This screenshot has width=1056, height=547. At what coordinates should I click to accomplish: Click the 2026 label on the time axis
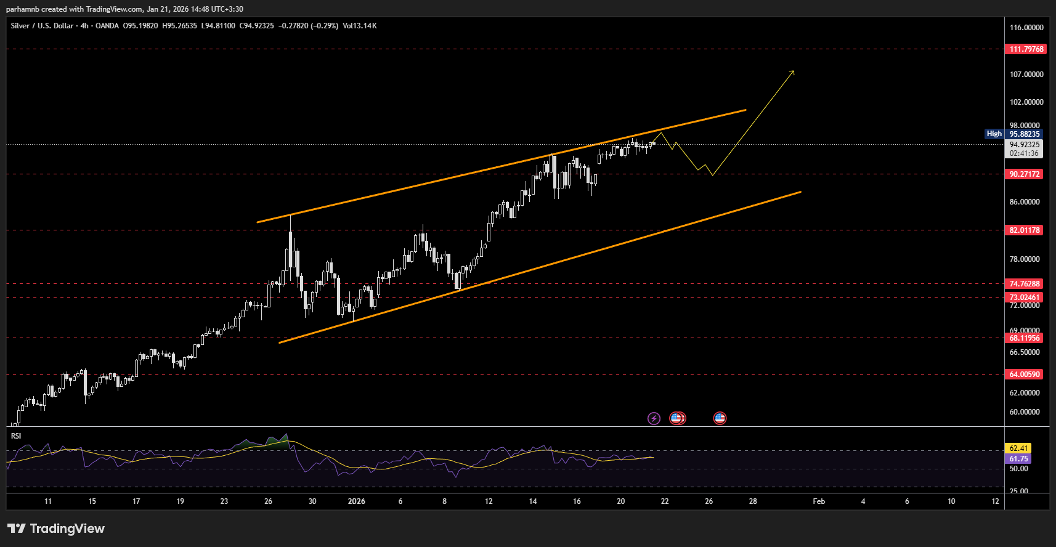click(x=356, y=501)
